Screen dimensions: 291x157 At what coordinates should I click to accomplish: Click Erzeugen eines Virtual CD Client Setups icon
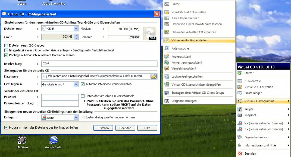click(167, 93)
